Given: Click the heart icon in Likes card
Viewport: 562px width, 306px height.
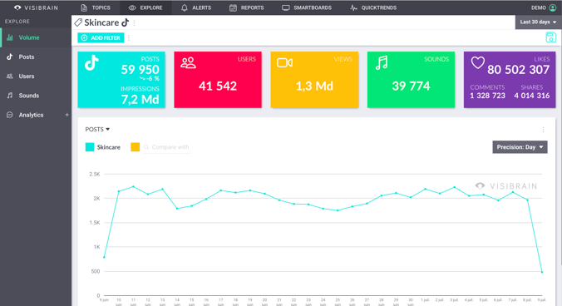Looking at the screenshot, I should [x=477, y=62].
